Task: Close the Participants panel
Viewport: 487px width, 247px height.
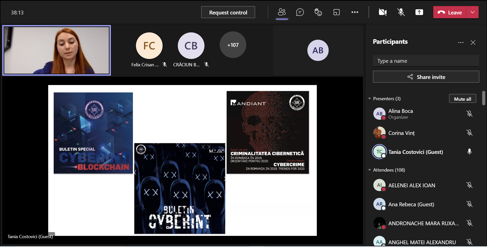Action: tap(473, 43)
